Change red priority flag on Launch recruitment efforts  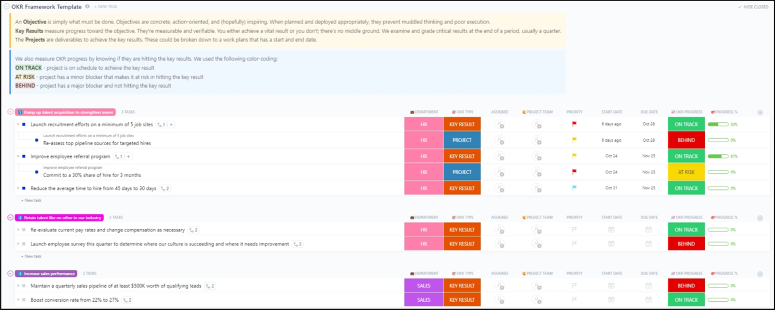tap(574, 124)
